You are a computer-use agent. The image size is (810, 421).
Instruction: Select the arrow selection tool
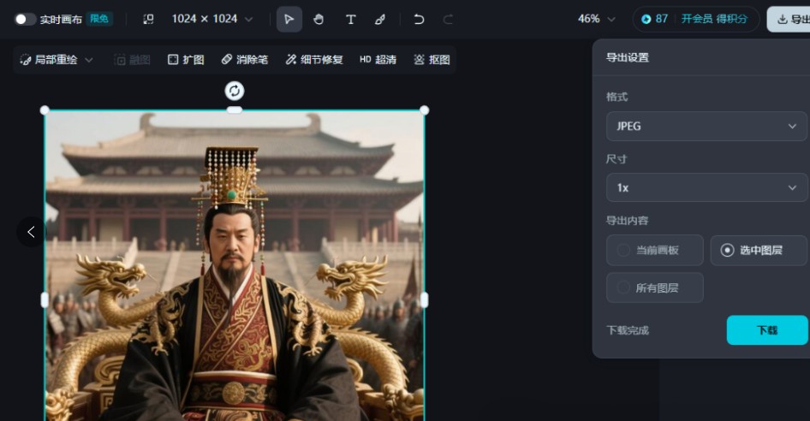289,19
